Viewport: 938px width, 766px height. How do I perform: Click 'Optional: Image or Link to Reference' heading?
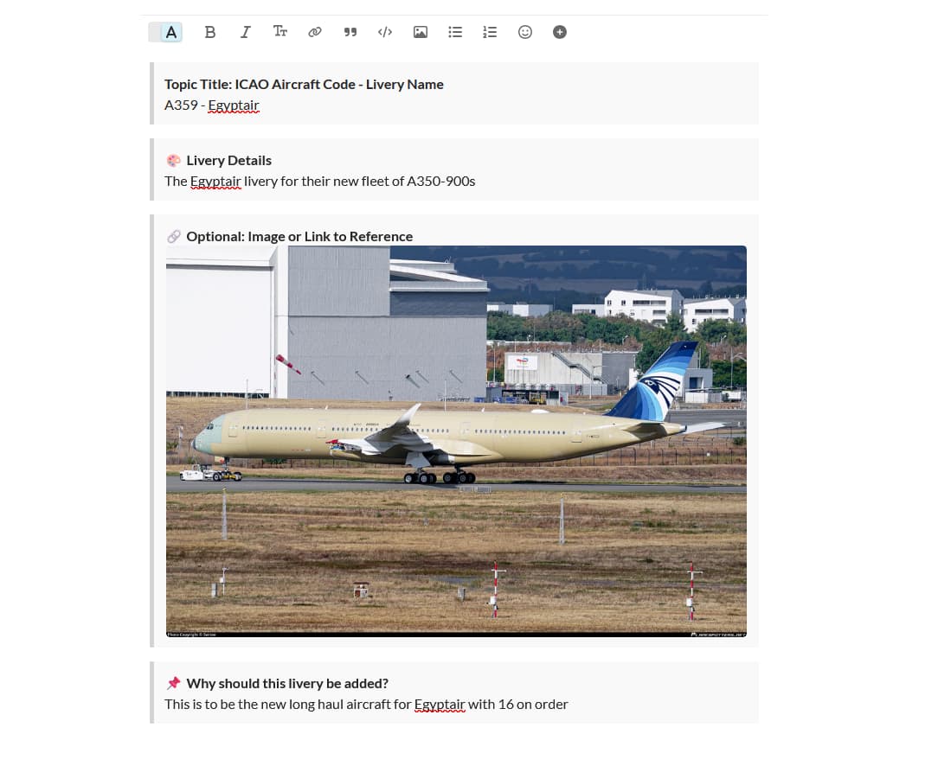299,237
